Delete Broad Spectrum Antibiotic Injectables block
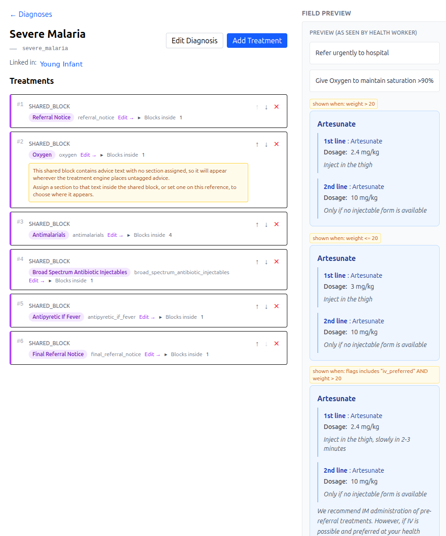Screen dimensions: 446x536 [x=276, y=262]
